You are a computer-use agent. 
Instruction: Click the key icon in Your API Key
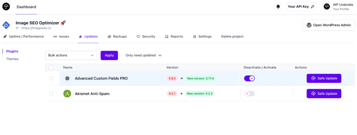313,7
